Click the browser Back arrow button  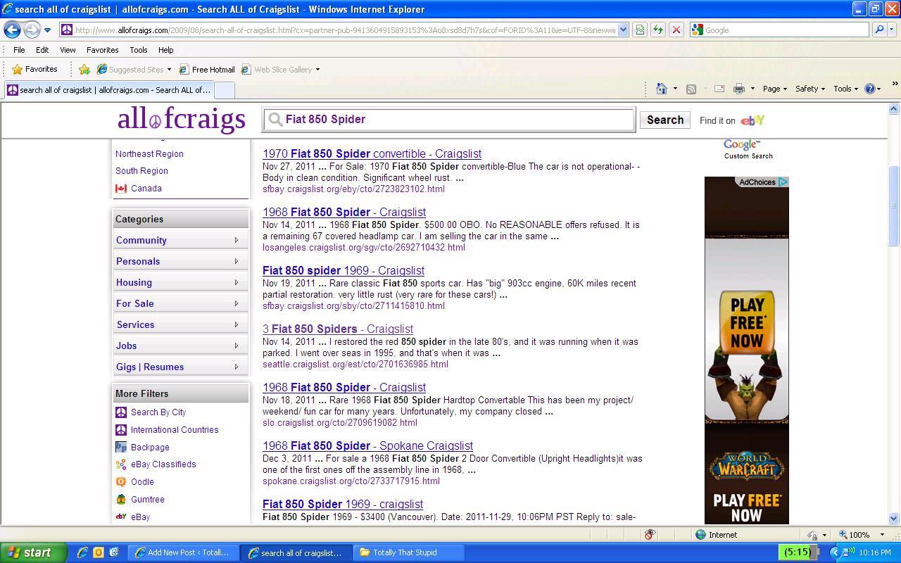12,30
